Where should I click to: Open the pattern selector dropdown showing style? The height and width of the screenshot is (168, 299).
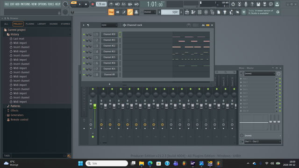click(170, 12)
